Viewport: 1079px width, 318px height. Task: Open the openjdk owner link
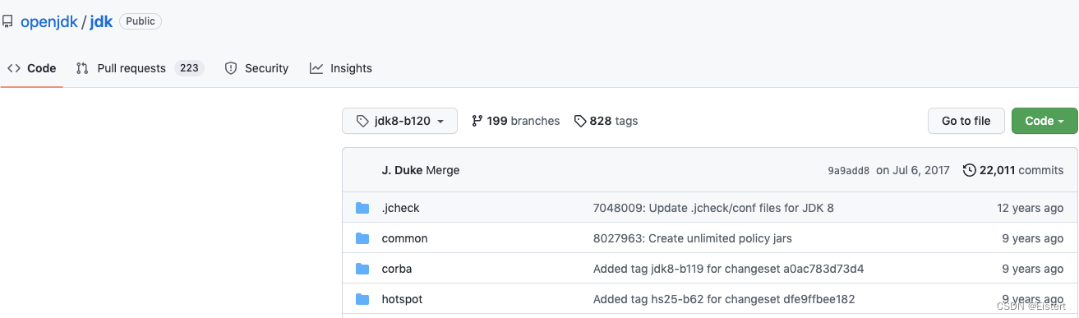(x=49, y=22)
